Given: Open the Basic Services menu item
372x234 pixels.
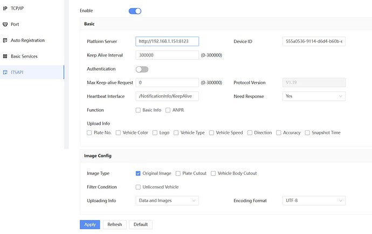Looking at the screenshot, I should (32, 56).
